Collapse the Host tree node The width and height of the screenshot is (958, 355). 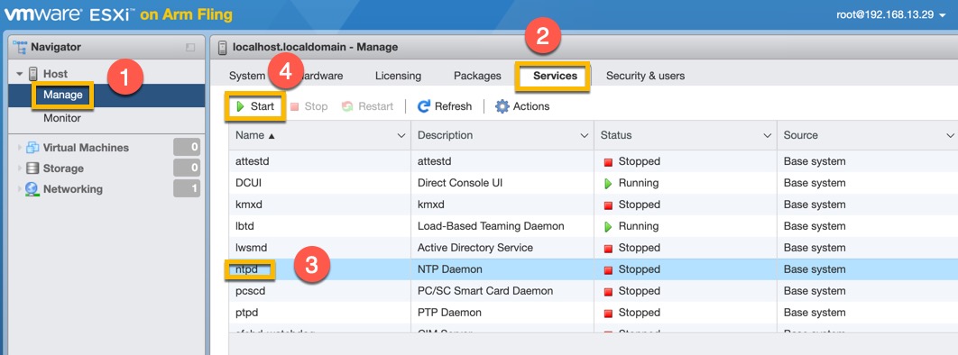pyautogui.click(x=20, y=74)
